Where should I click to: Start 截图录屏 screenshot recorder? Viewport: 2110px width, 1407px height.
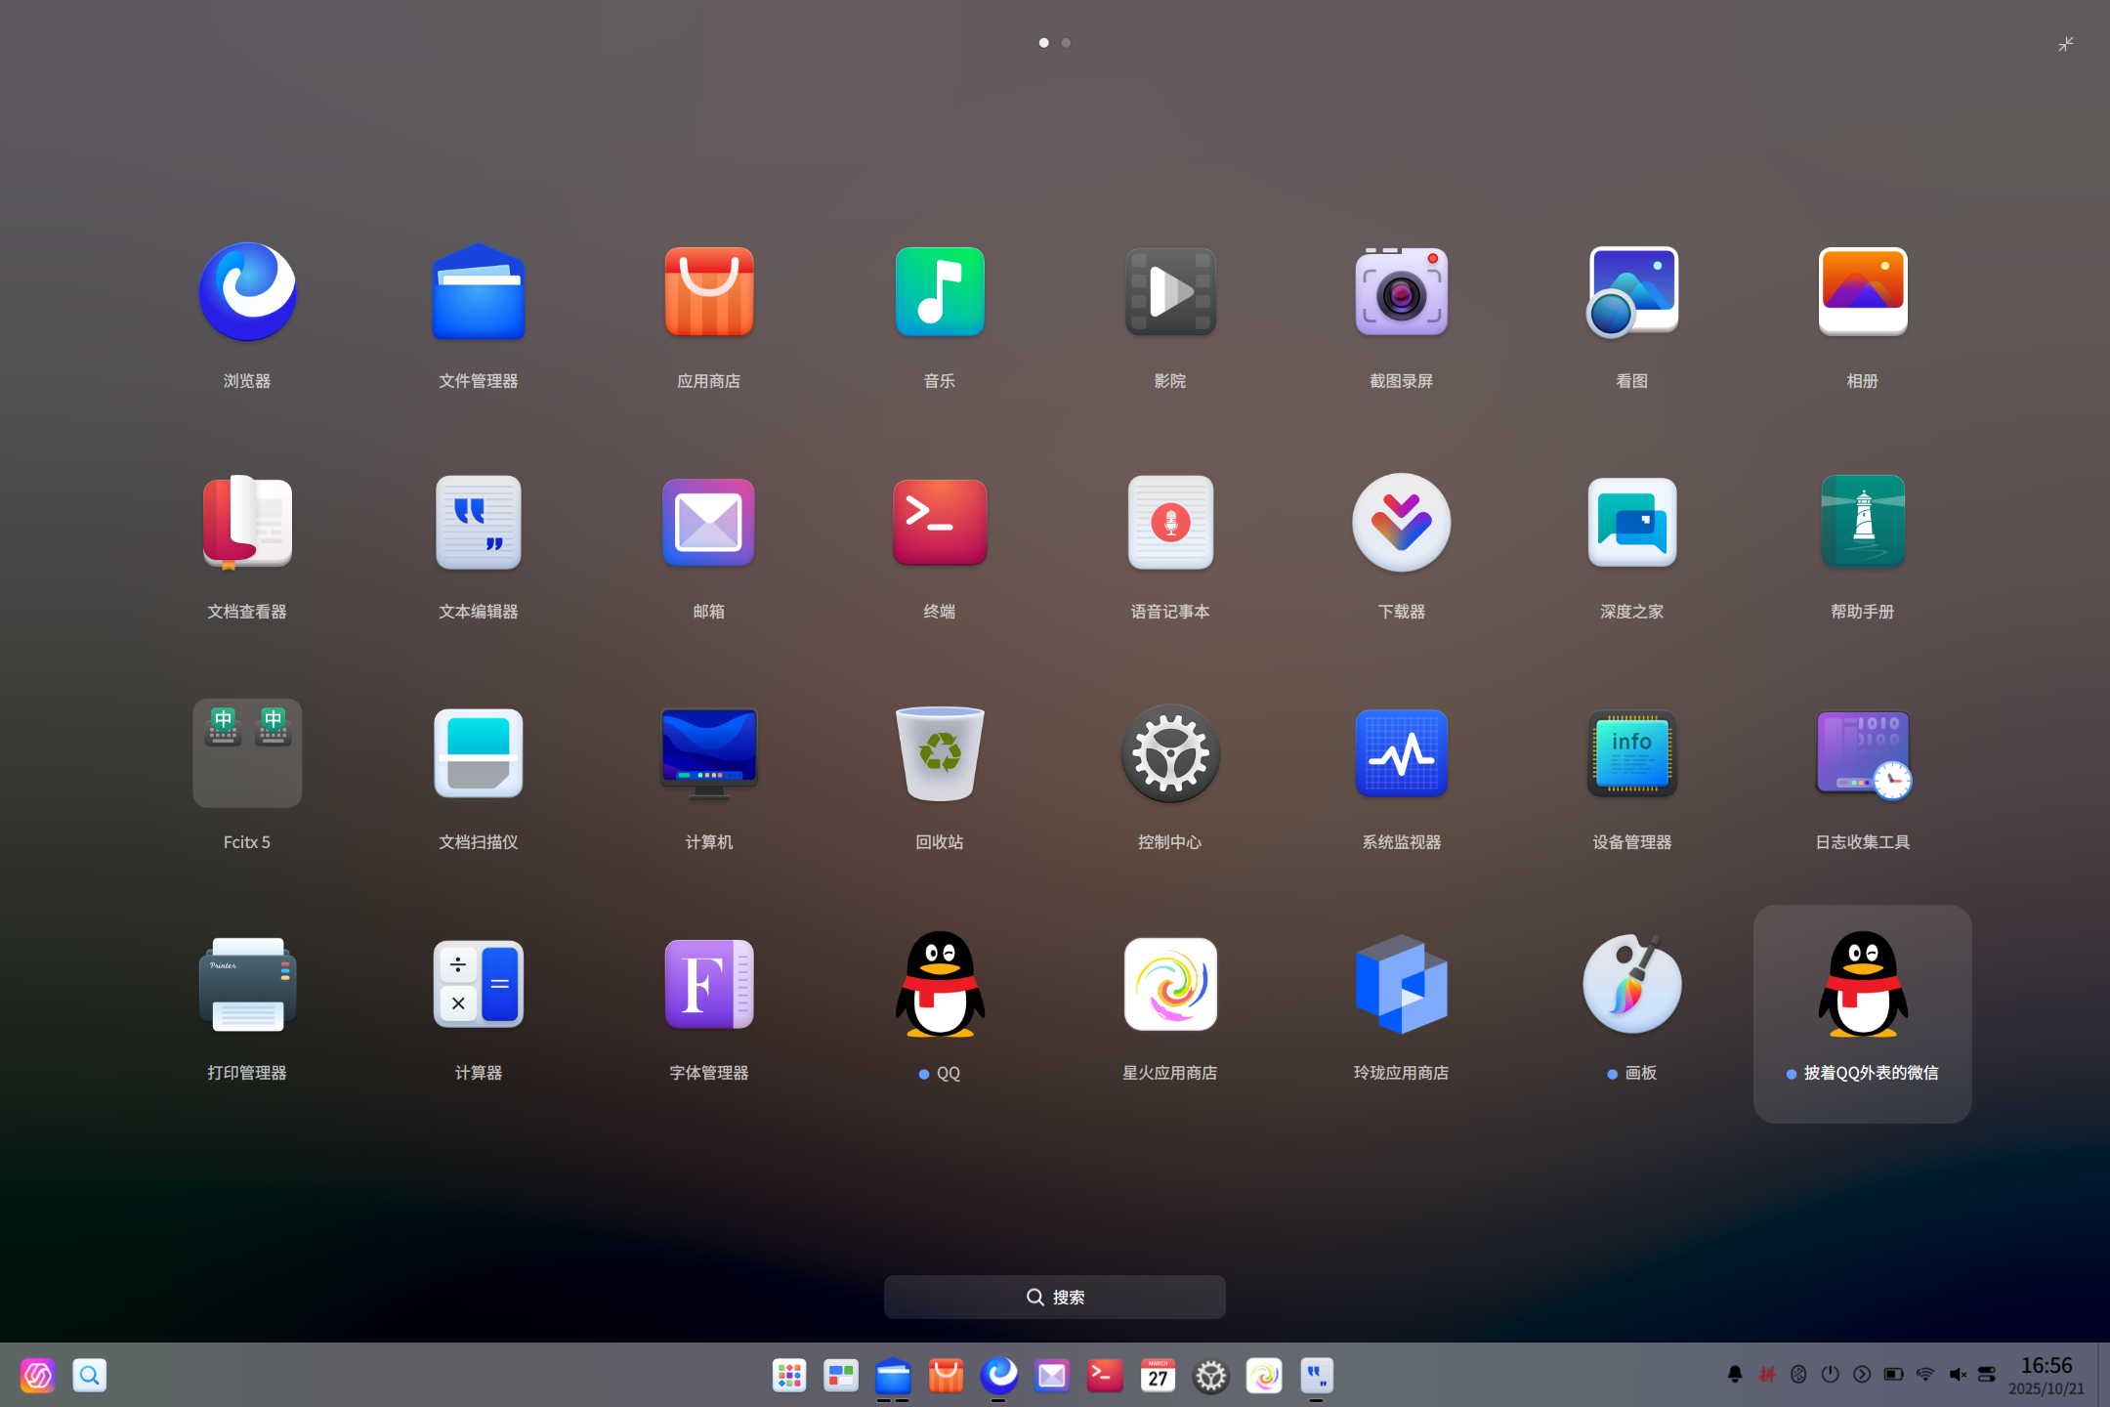(1401, 292)
